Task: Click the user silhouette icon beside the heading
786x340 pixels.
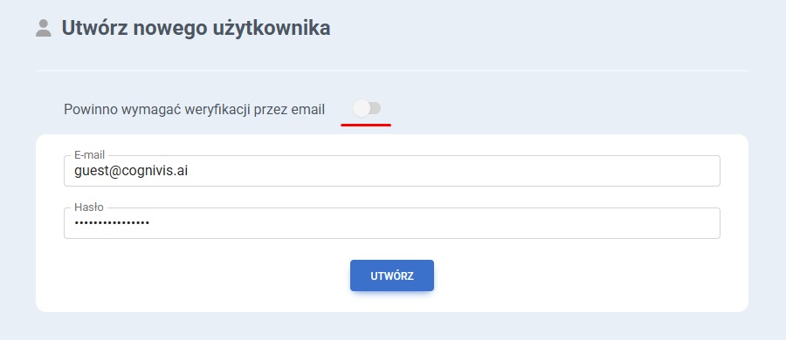Action: (x=44, y=28)
